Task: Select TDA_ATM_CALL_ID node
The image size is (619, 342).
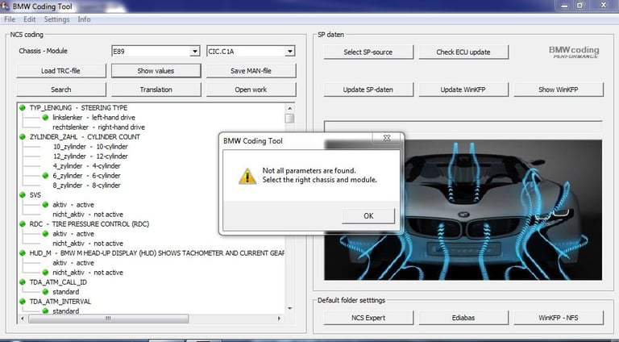Action: pos(58,282)
